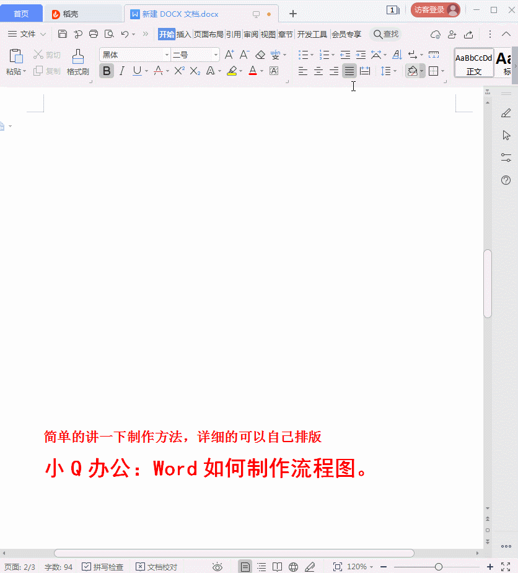The height and width of the screenshot is (573, 518).
Task: Expand numbered list dropdown
Action: pos(333,55)
